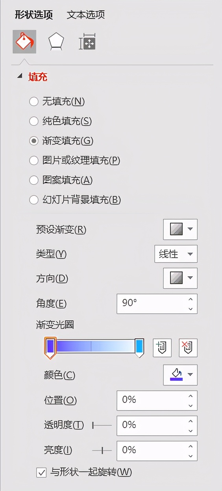222x491 pixels.
Task: Open the 类型 线性 dropdown
Action: (176, 254)
